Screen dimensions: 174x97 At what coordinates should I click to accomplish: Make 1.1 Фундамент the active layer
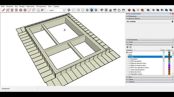pyautogui.click(x=127, y=59)
